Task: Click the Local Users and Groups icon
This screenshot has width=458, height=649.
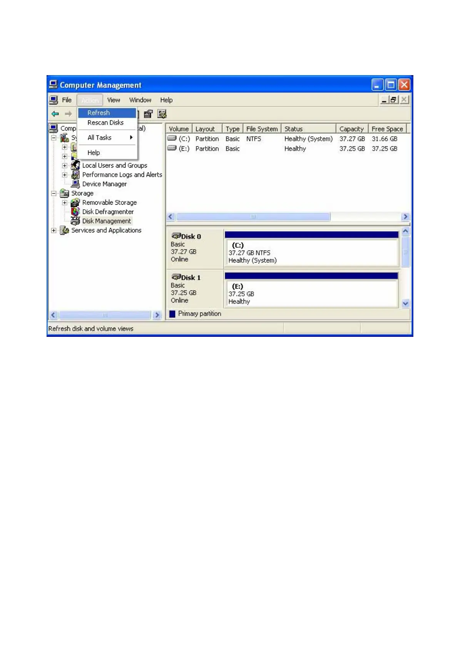Action: point(75,165)
